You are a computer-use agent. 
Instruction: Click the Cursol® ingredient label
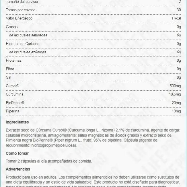point(12,86)
